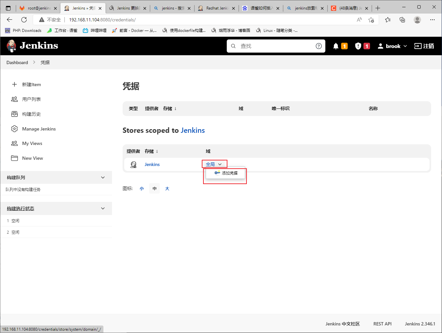Click the Jenkins butler logo in the header
The image size is (442, 333).
pyautogui.click(x=12, y=46)
